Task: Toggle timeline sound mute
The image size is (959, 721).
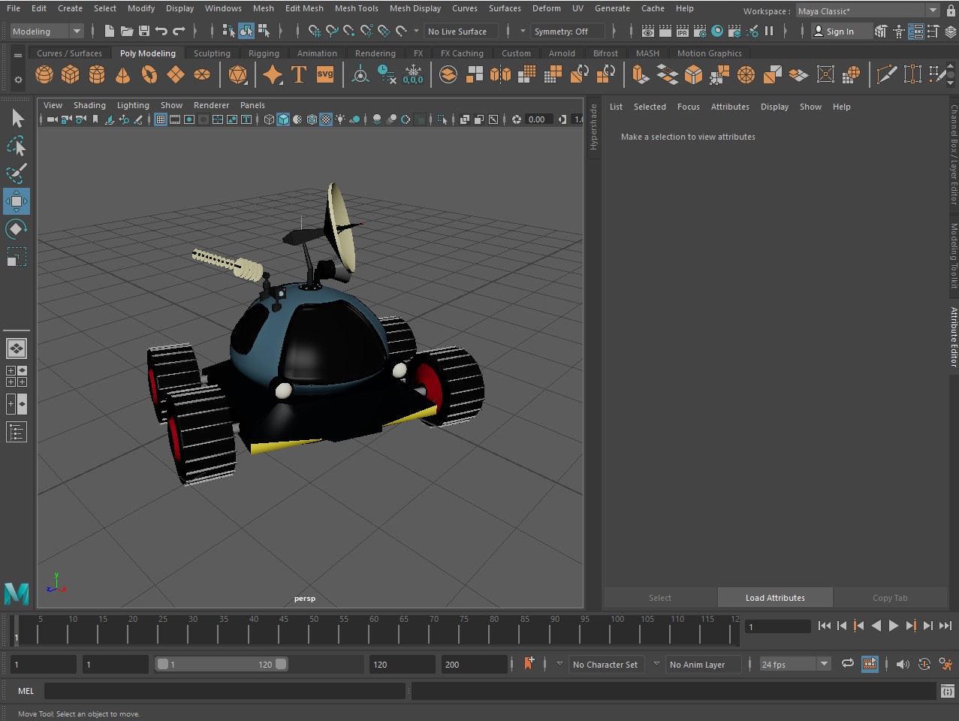Action: coord(903,664)
